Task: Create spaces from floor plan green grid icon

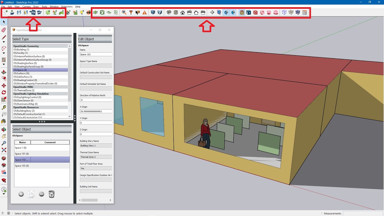Action: [48, 12]
